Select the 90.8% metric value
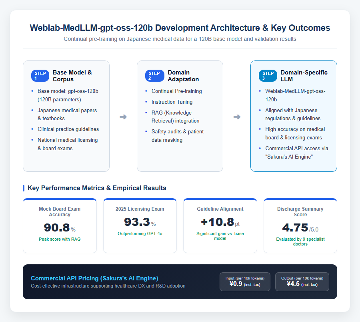Screen dimensions: 360x322 click(60, 228)
